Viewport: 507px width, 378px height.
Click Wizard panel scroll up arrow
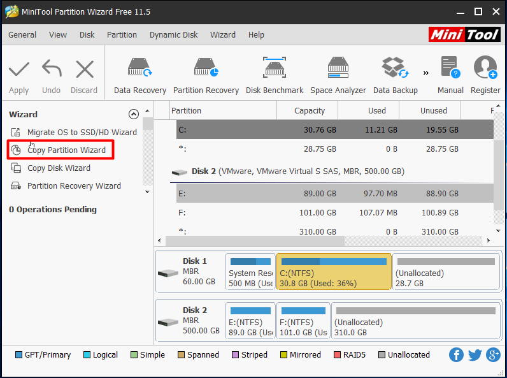tap(147, 111)
